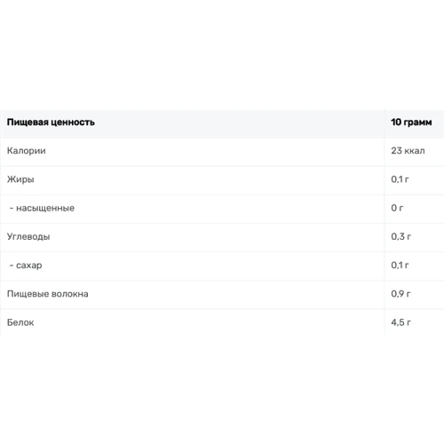Click the "Пищевая ценность" table header
The height and width of the screenshot is (444, 444).
point(51,123)
